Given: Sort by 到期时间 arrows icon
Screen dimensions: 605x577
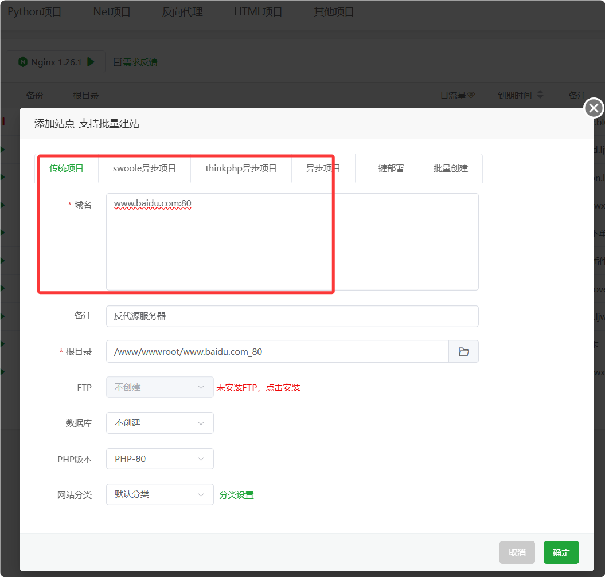Looking at the screenshot, I should [x=540, y=96].
